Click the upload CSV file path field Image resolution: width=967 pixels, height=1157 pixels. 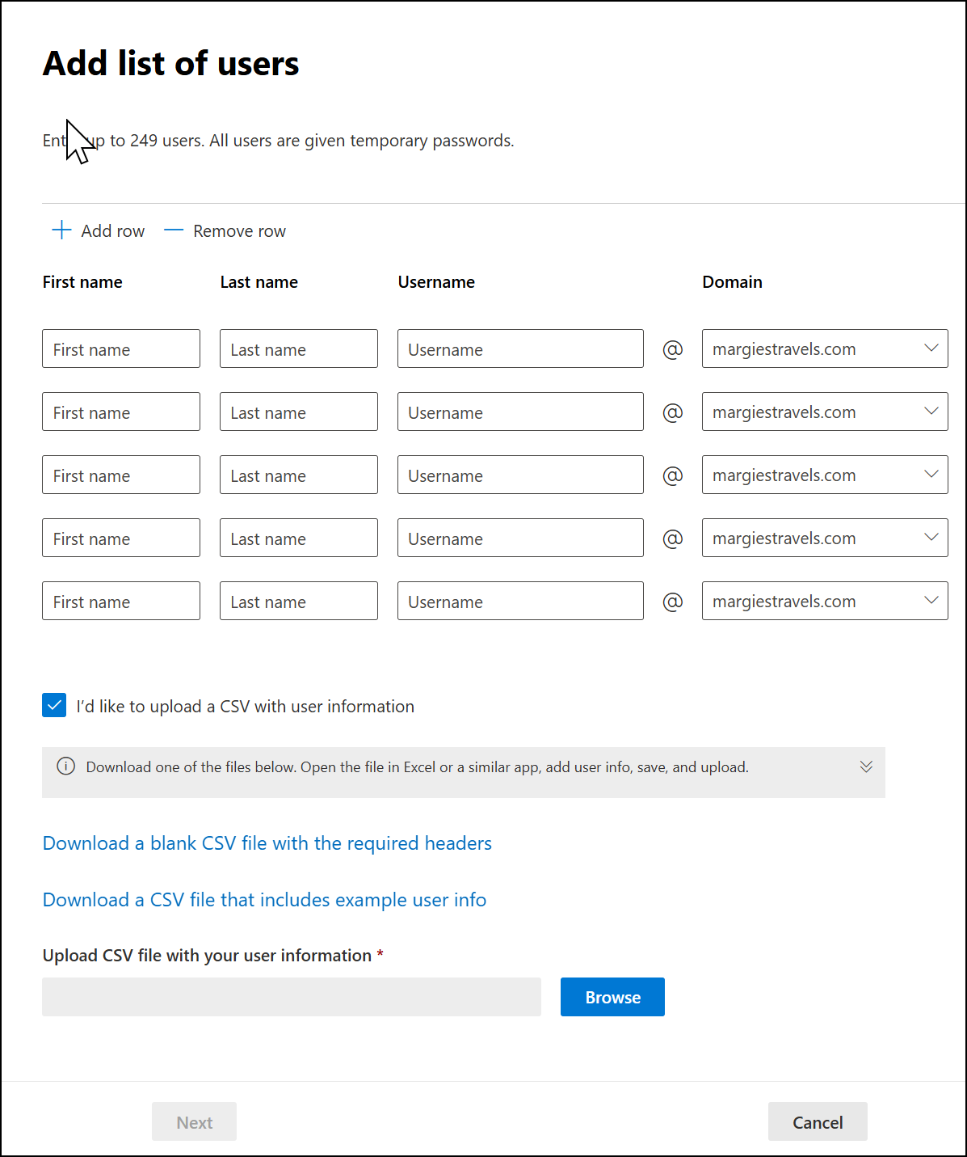point(292,997)
